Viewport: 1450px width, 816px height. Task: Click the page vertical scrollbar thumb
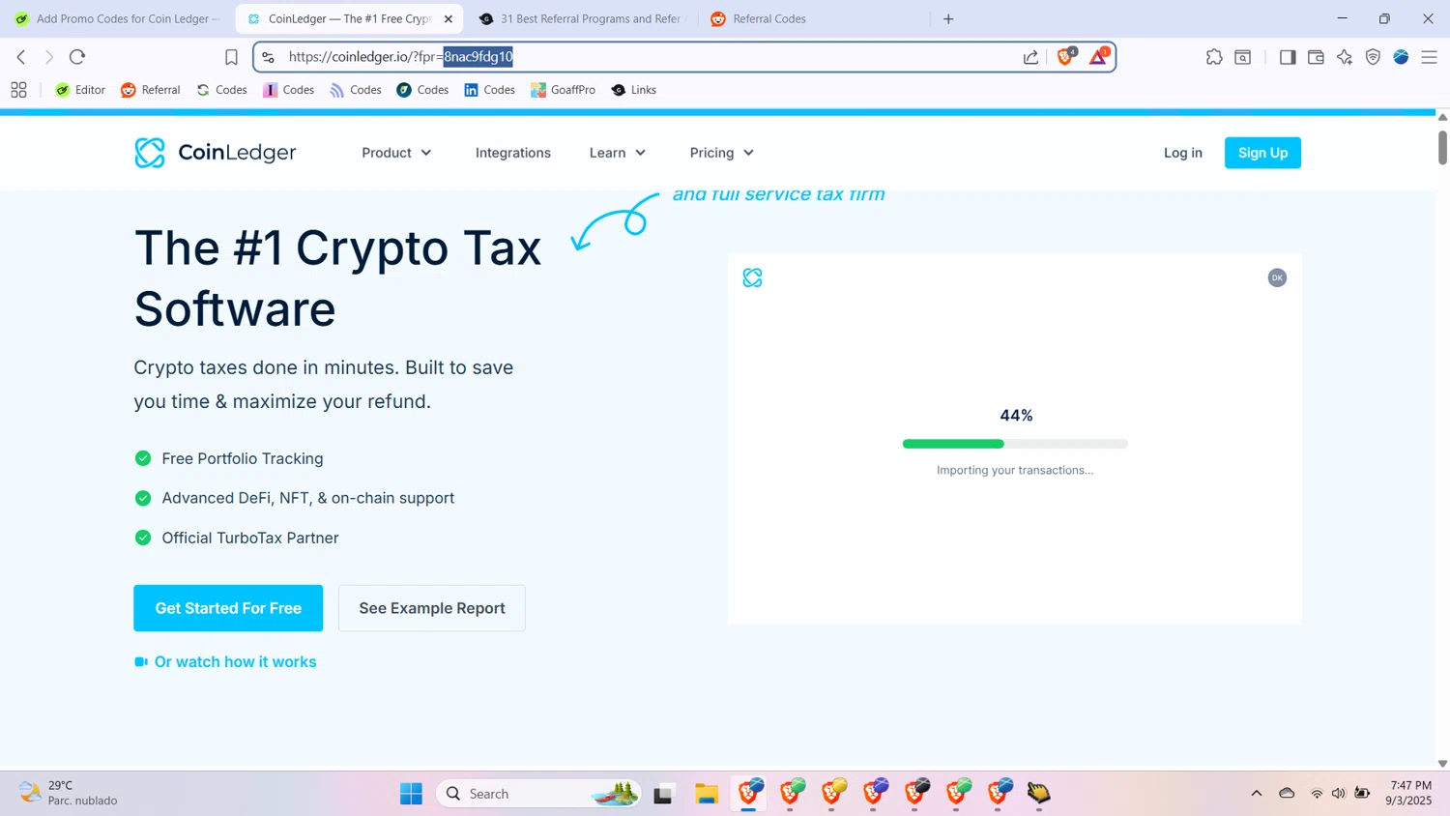[1442, 146]
